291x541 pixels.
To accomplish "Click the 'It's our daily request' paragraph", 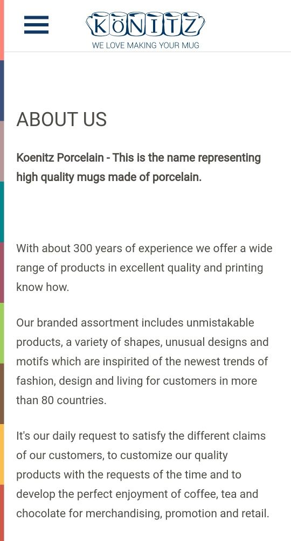I will [143, 475].
